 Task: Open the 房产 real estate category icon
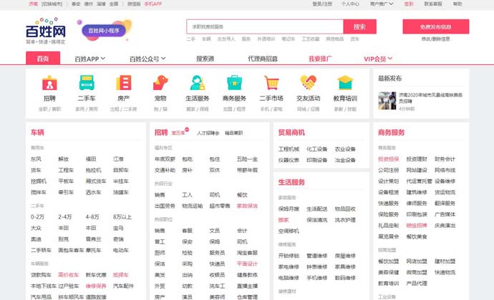pyautogui.click(x=123, y=83)
